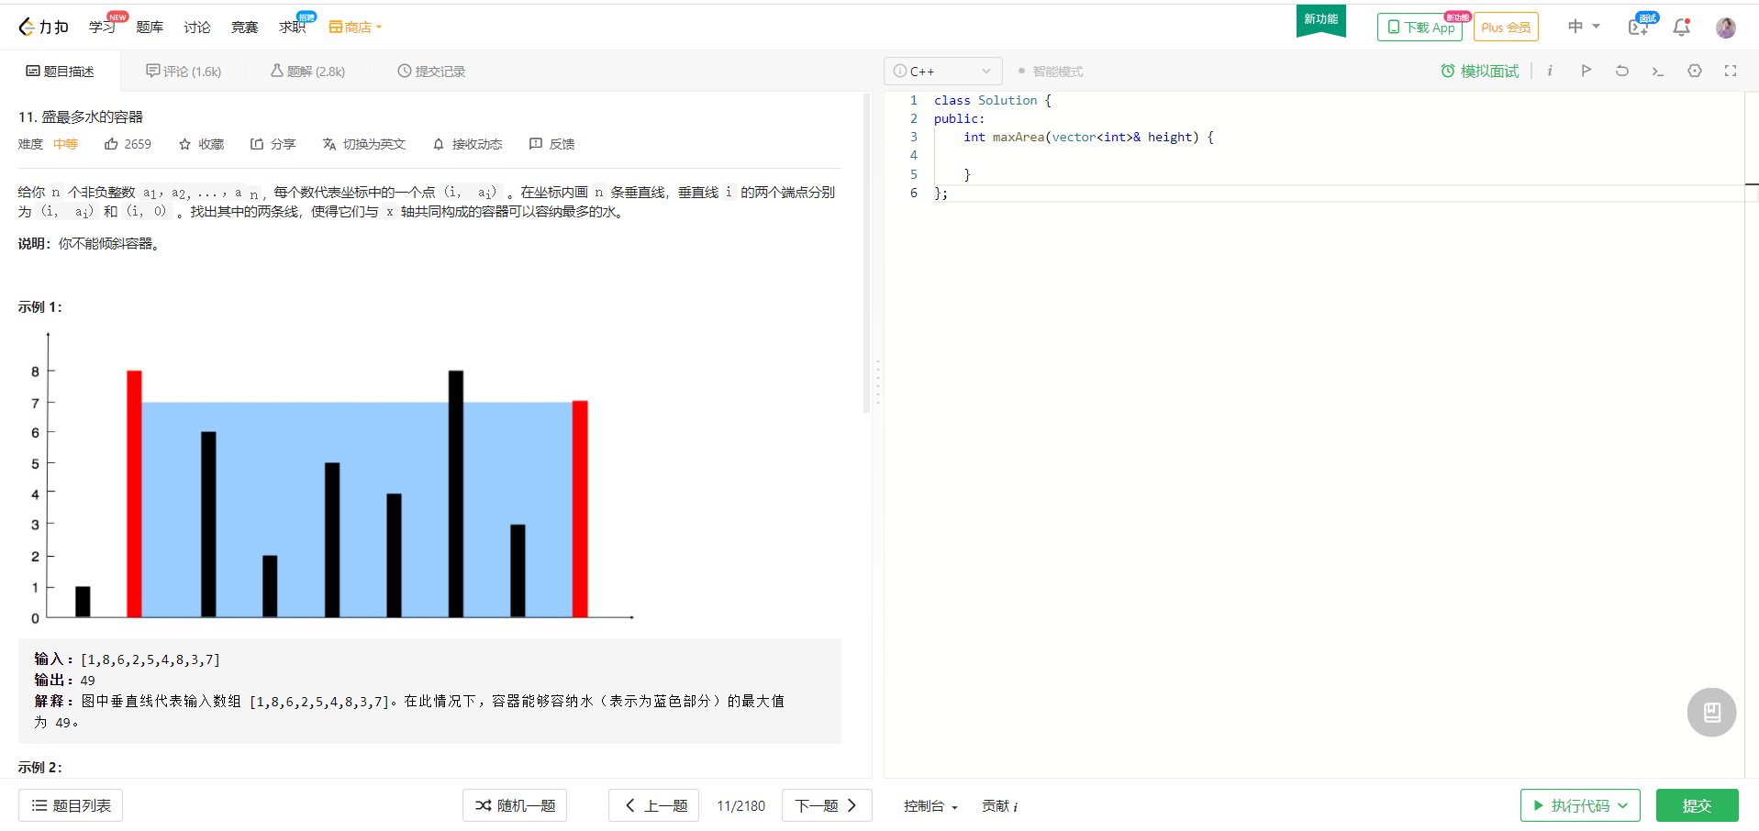Go to 下一题 next problem
Viewport: 1759px width, 831px height.
click(x=825, y=805)
